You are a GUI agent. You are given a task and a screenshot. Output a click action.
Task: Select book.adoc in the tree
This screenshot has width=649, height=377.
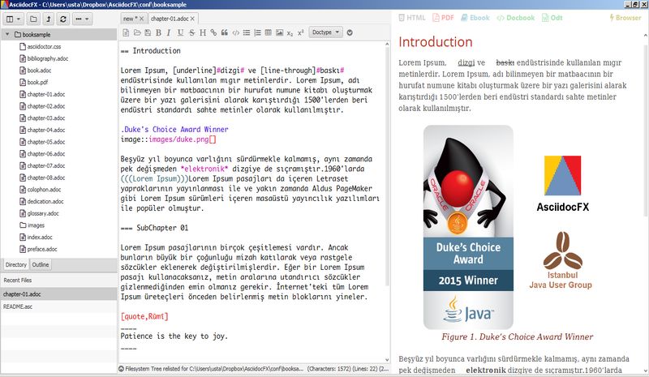(39, 71)
